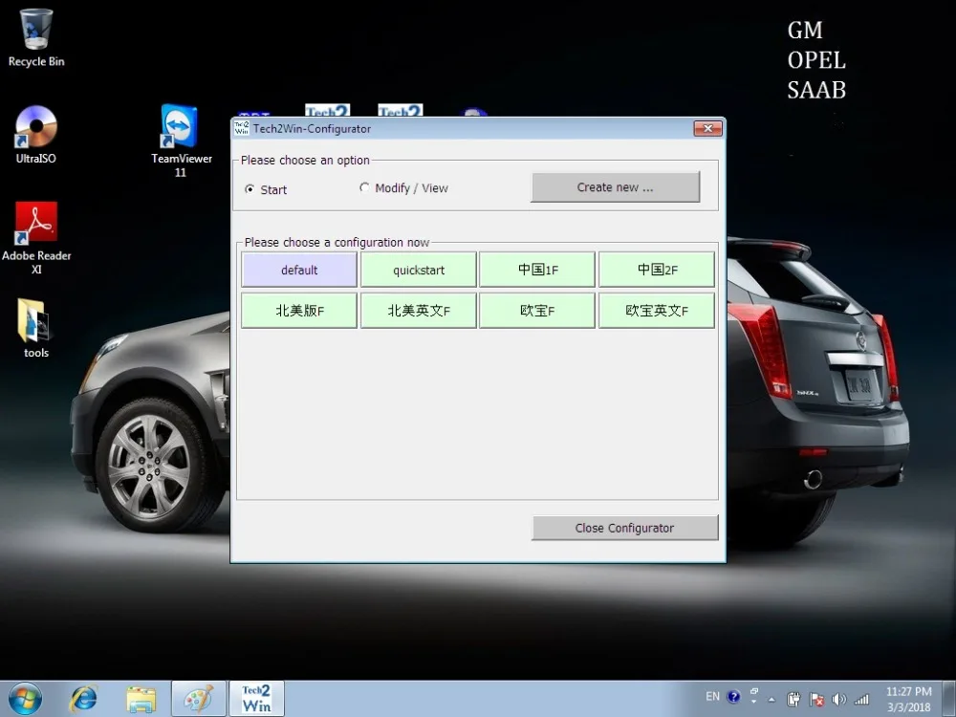Viewport: 956px width, 717px height.
Task: Choose the 北美英文F configuration
Action: click(x=419, y=311)
